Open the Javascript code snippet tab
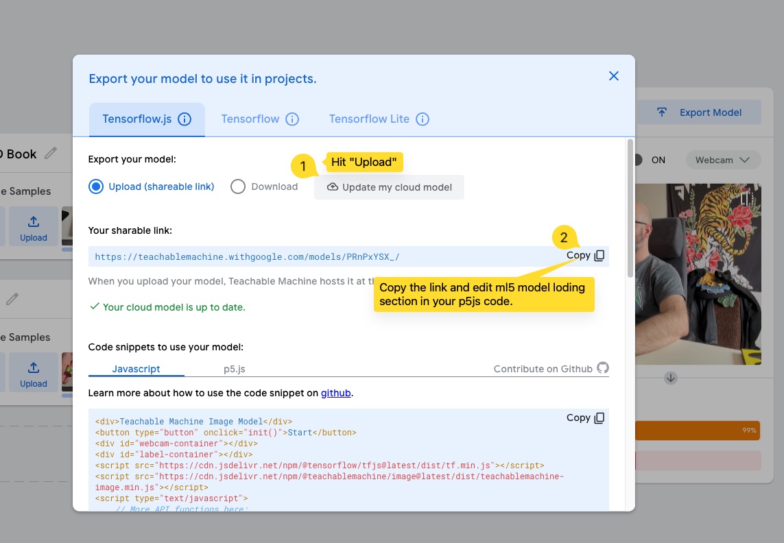This screenshot has width=784, height=543. [x=136, y=368]
